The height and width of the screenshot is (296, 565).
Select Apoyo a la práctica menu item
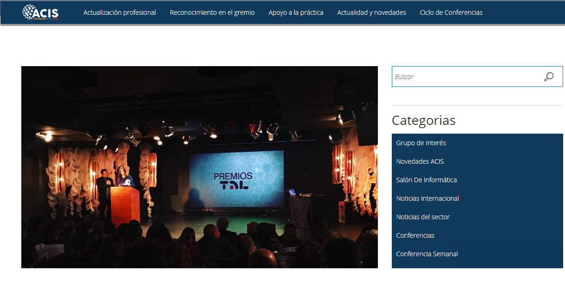(x=296, y=12)
